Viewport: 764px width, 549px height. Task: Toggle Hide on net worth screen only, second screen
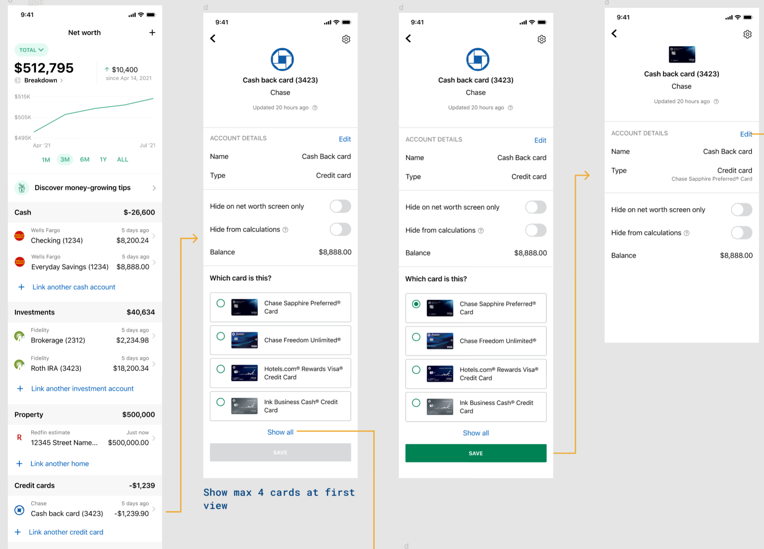(x=340, y=206)
